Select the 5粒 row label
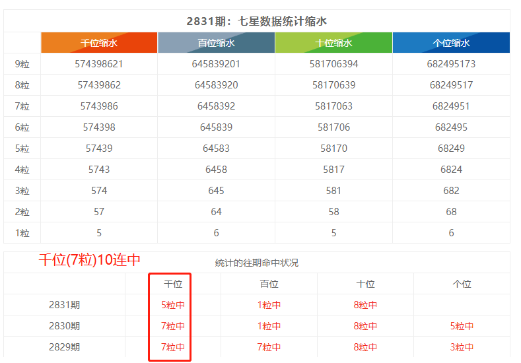521x363 pixels. 22,148
